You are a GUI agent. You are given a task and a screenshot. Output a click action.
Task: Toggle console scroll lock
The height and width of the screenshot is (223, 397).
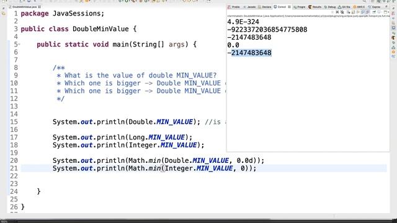coord(353,12)
